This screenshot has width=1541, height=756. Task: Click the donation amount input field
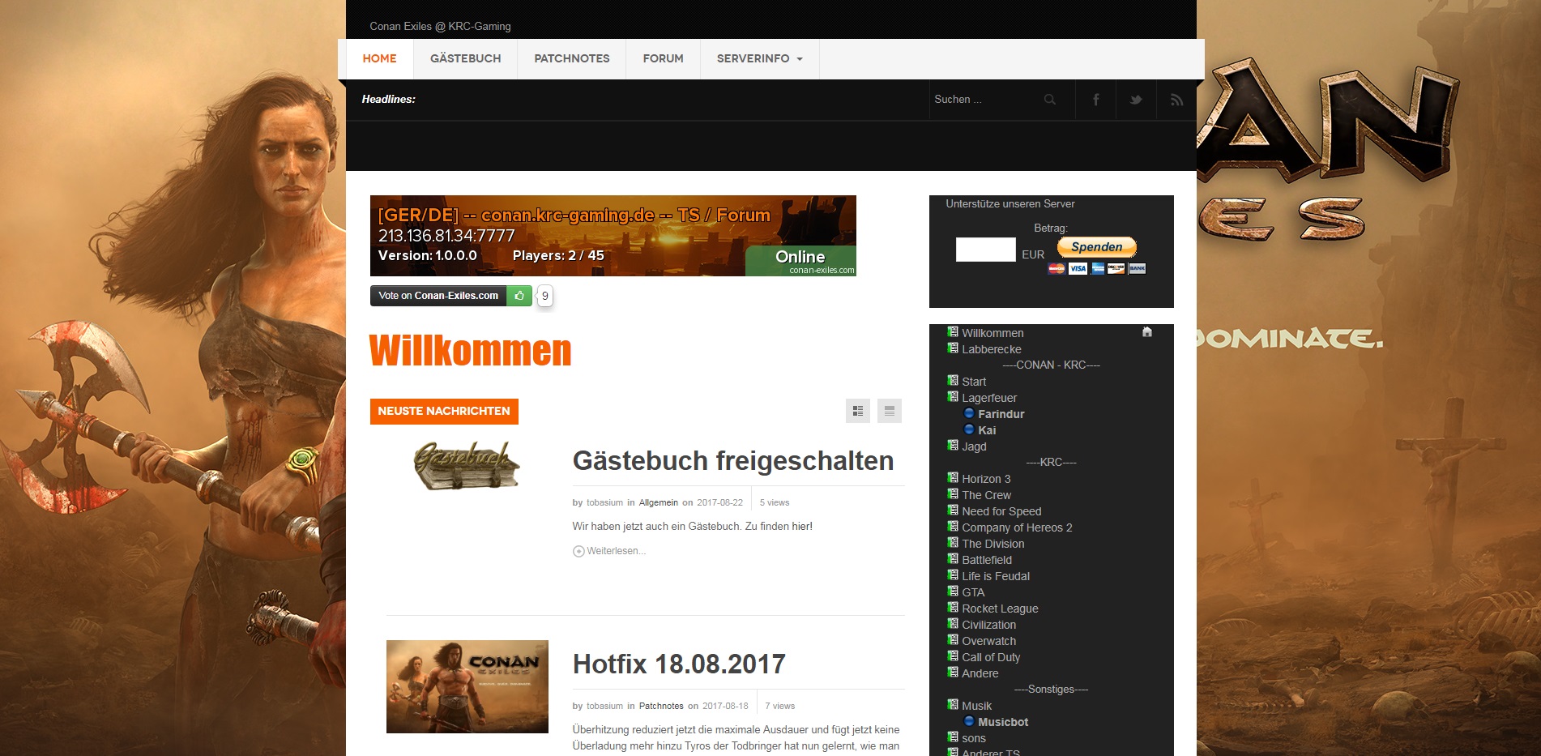(985, 250)
